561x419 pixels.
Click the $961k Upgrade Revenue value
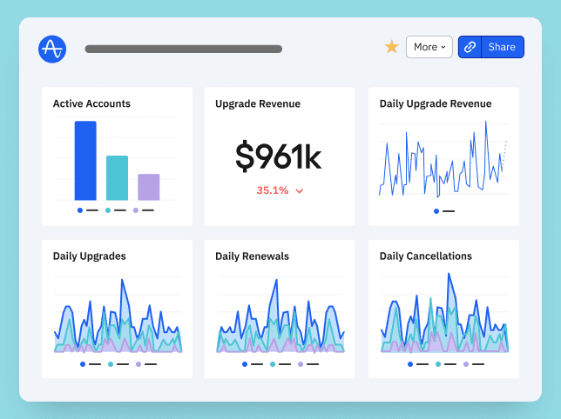pyautogui.click(x=279, y=157)
